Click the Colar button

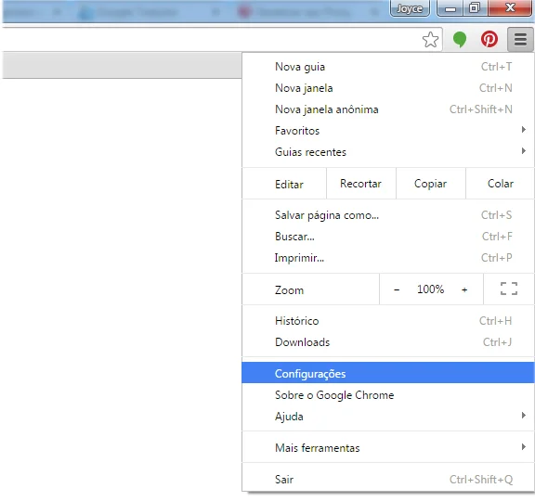(x=501, y=184)
